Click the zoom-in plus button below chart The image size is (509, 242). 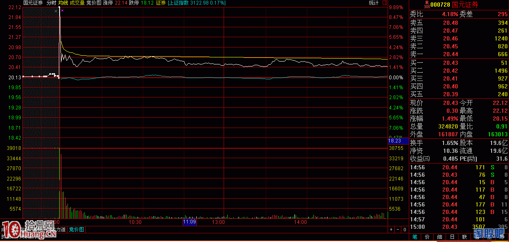tap(391, 230)
